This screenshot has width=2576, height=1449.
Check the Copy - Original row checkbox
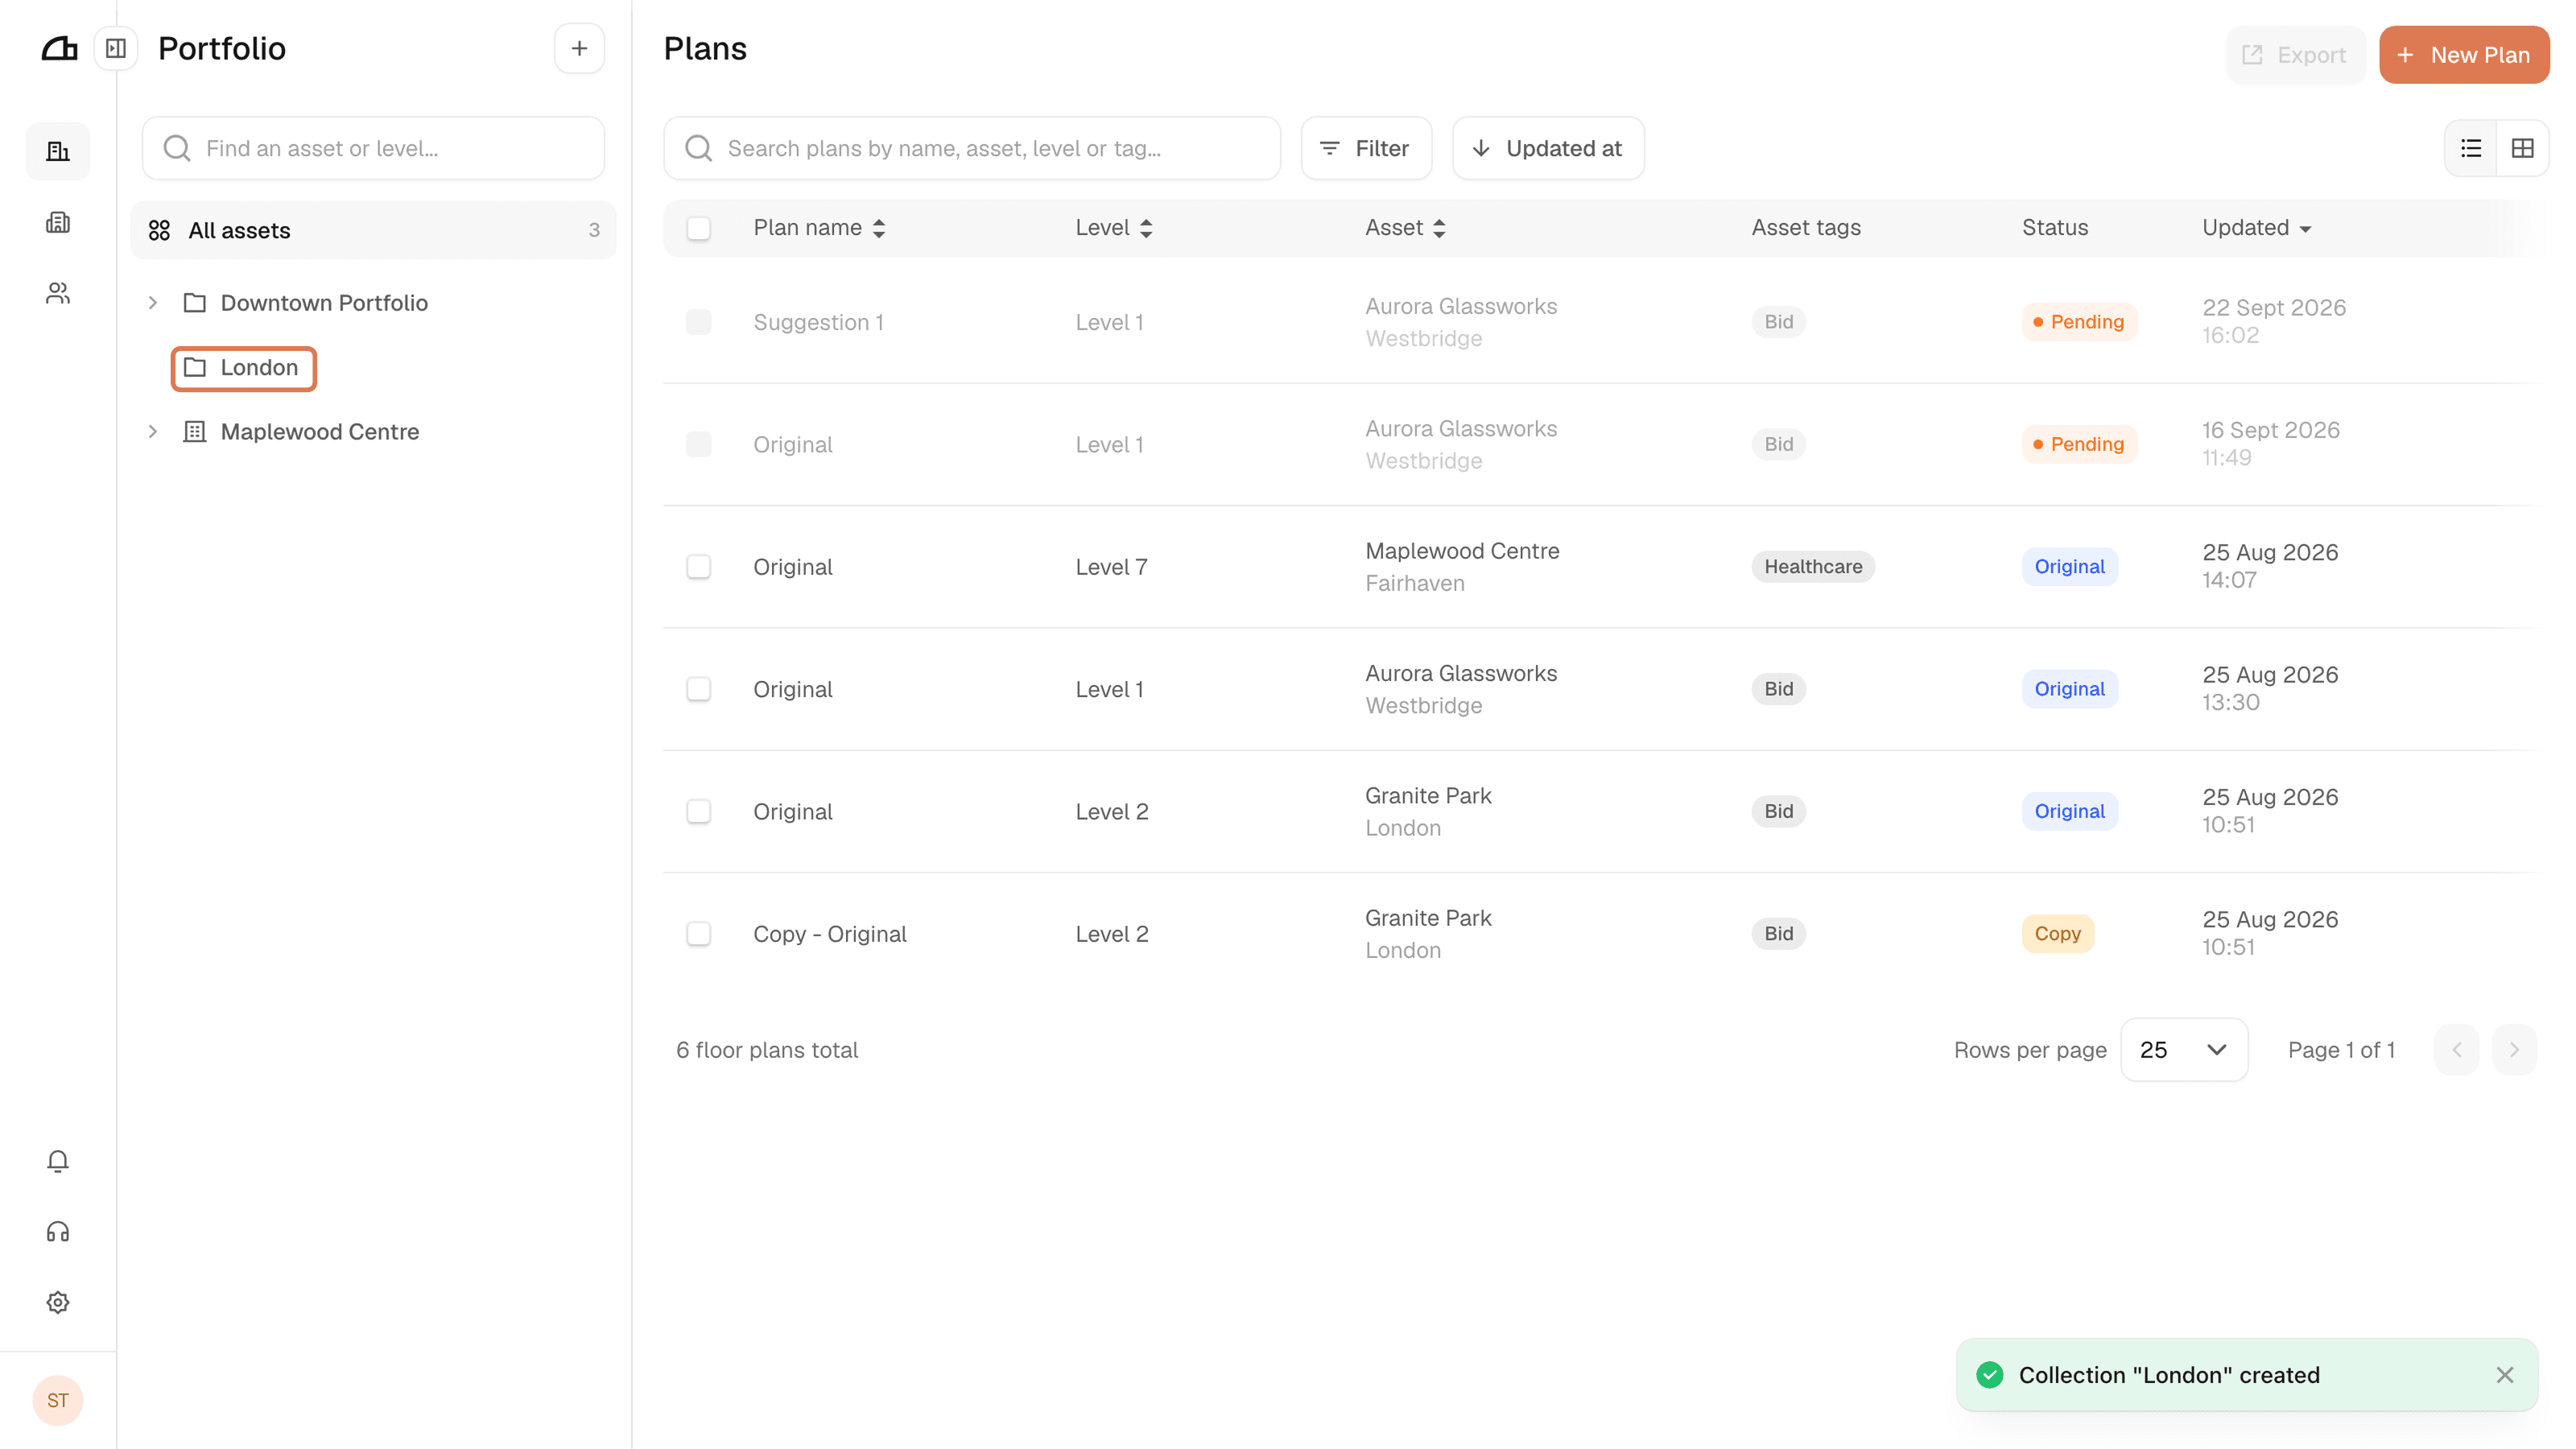tap(699, 934)
